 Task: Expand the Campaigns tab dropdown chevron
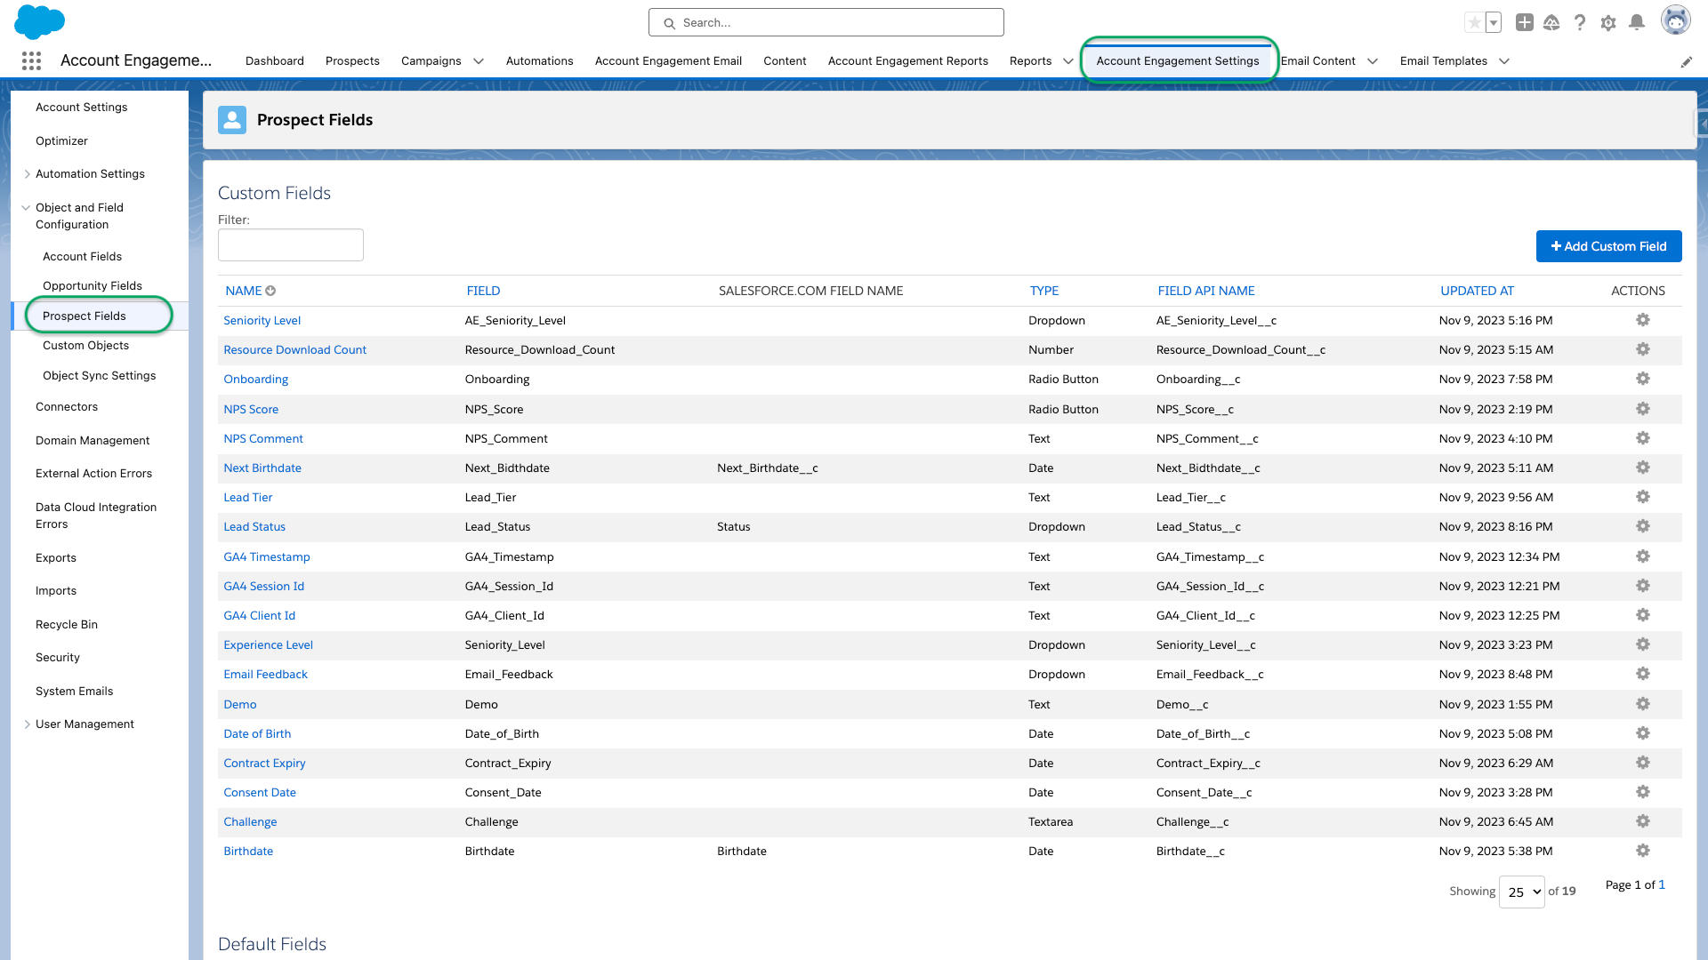(479, 61)
